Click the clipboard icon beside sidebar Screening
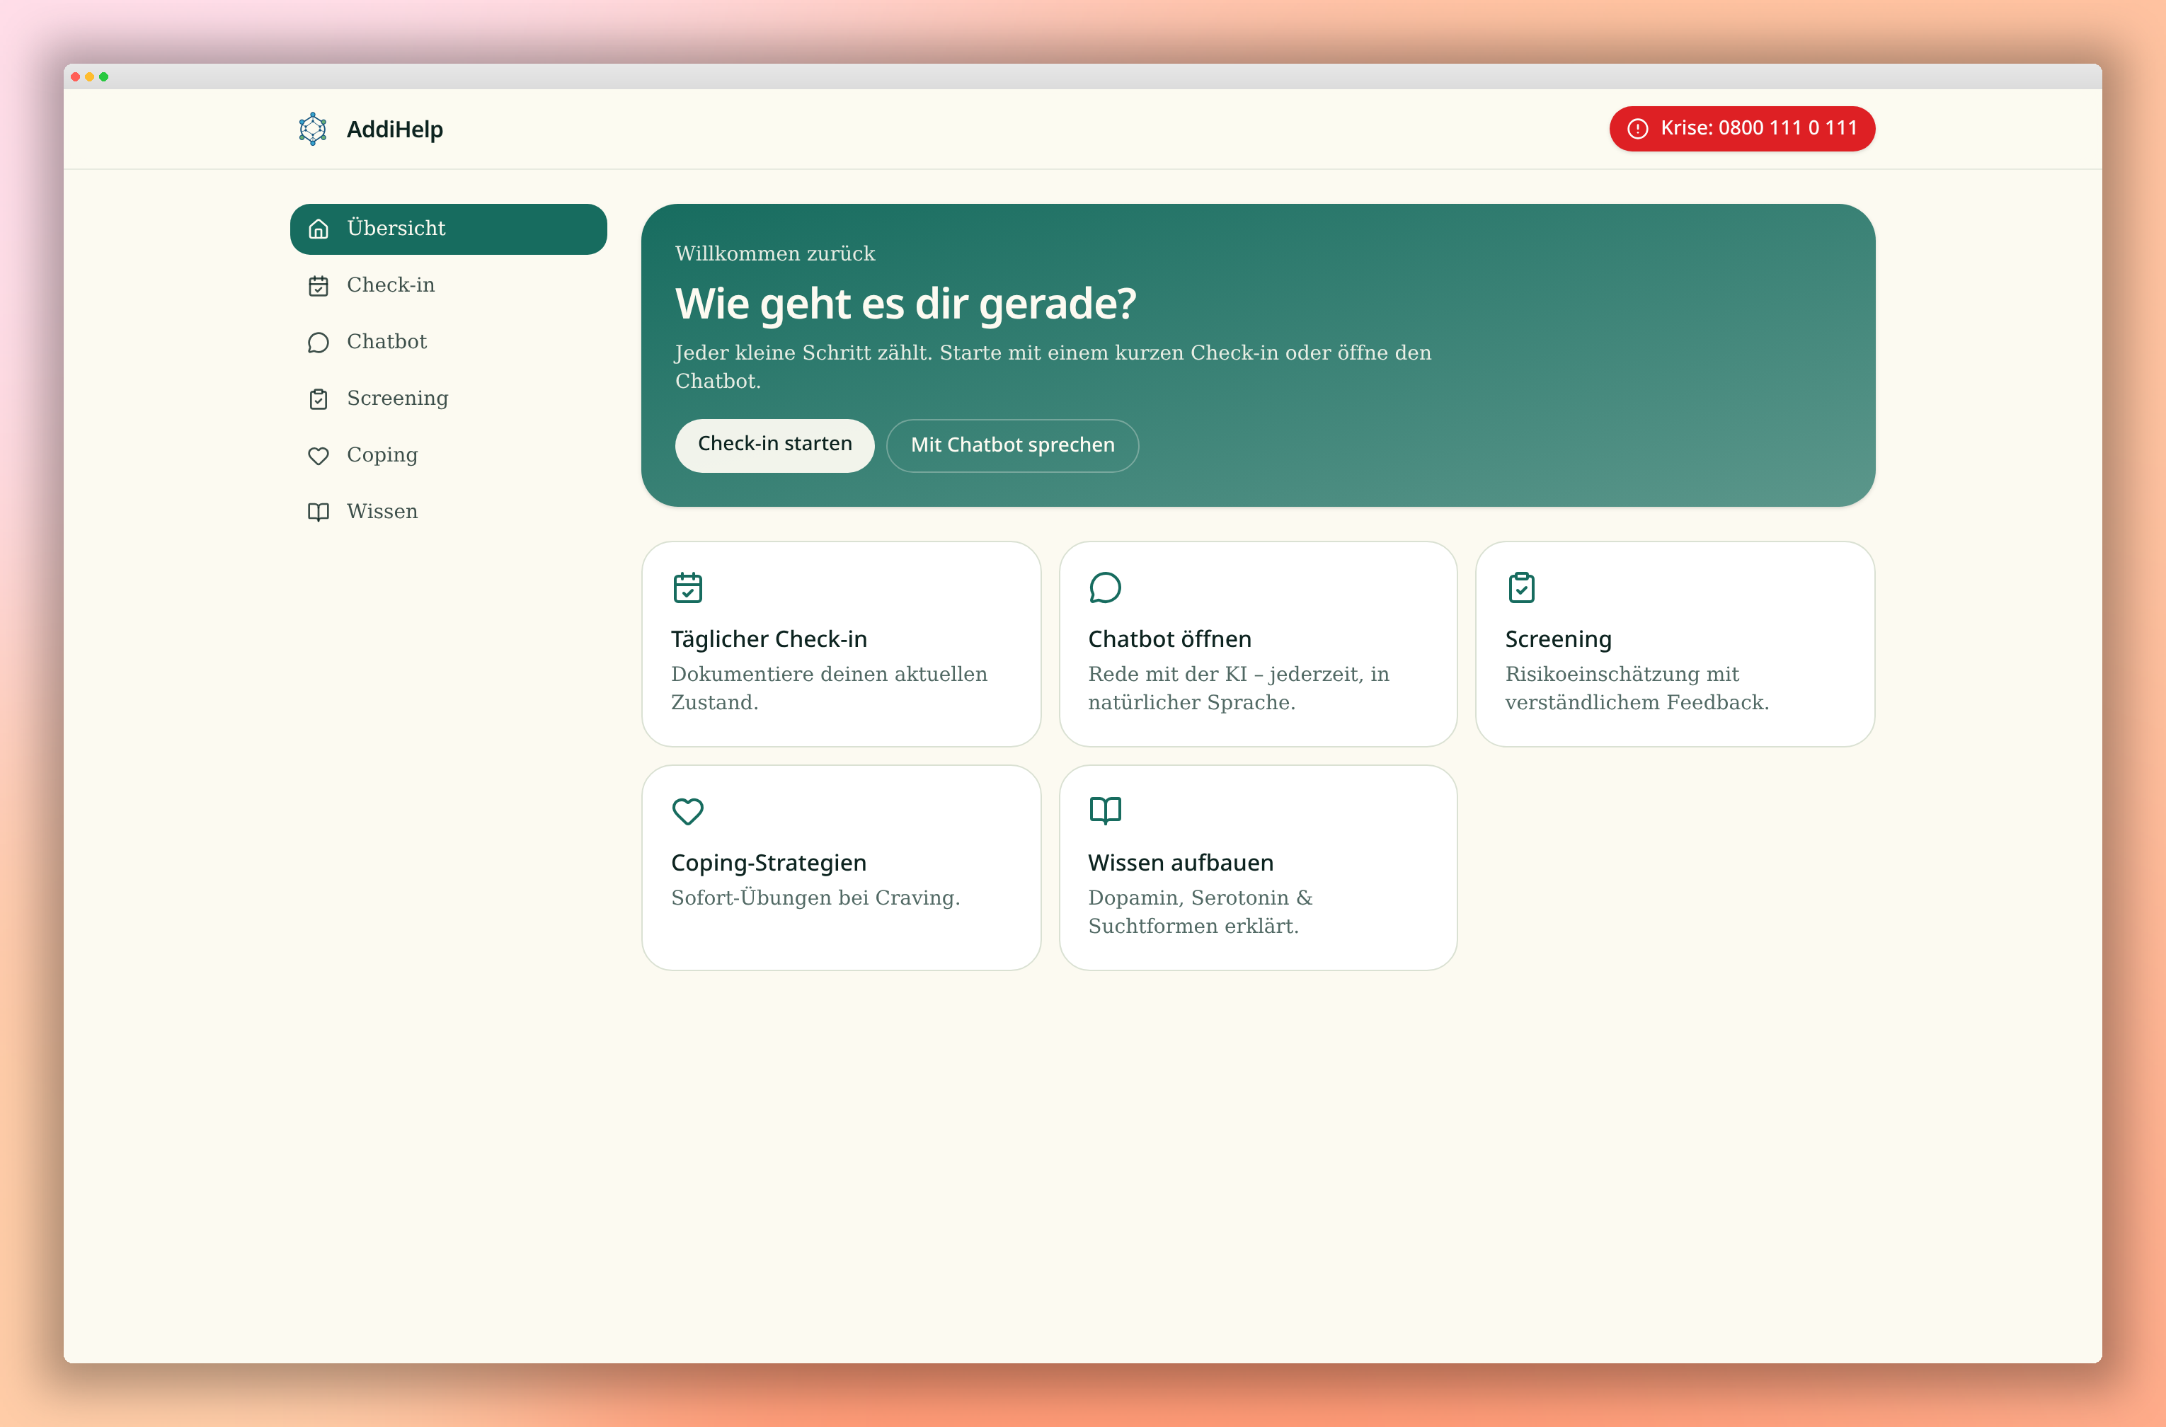This screenshot has height=1427, width=2166. [x=319, y=399]
